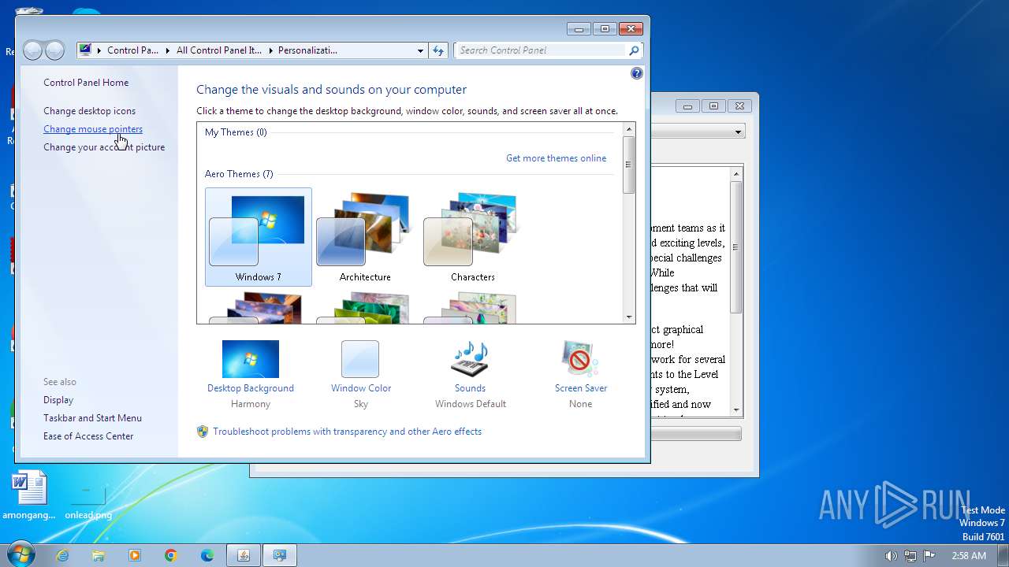Screen dimensions: 1009x567
Task: Click the Aero Themes (7) heading
Action: (239, 174)
